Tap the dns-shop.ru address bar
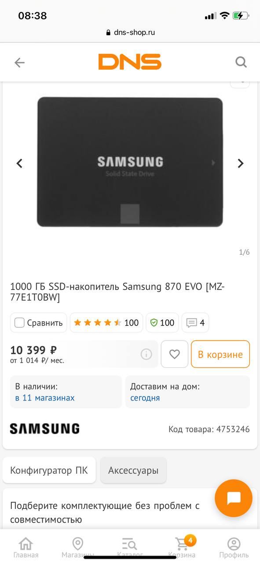The image size is (260, 564). tap(130, 32)
